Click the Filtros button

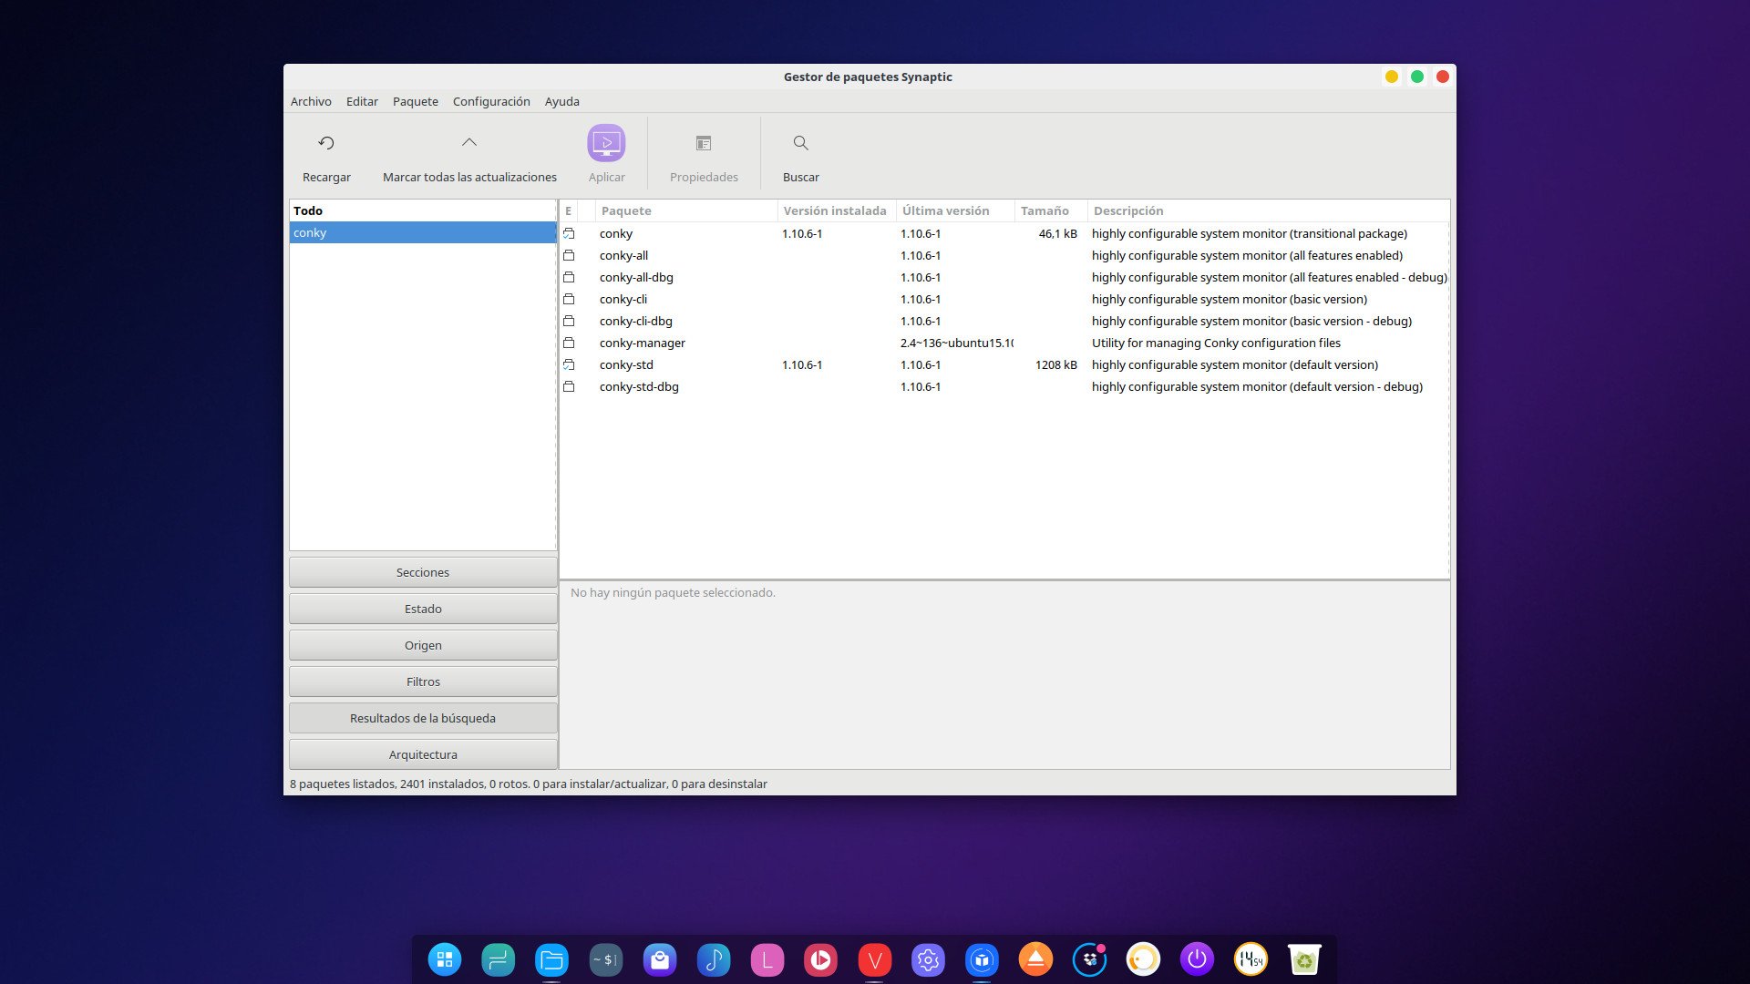(x=423, y=682)
